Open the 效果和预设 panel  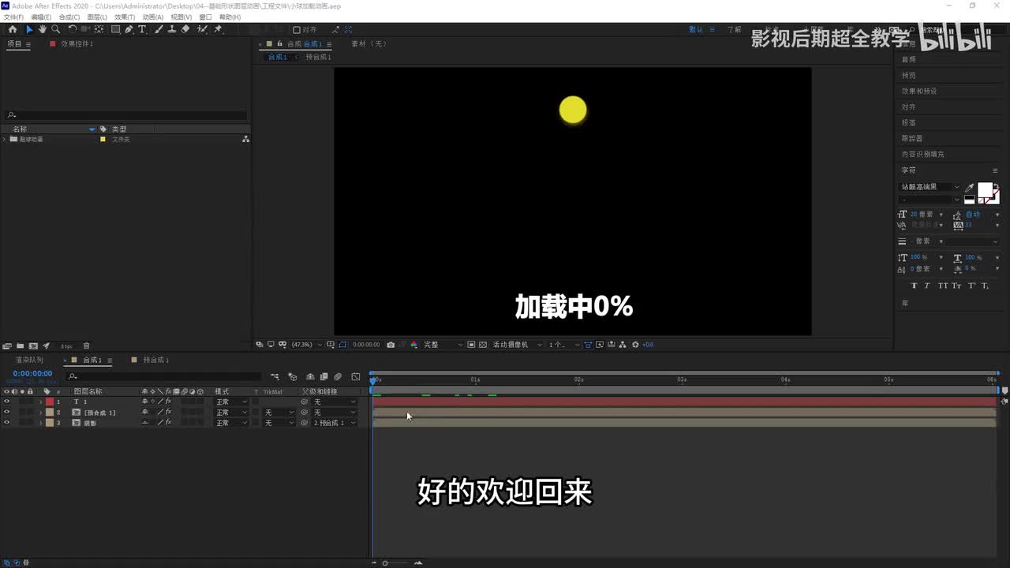click(919, 92)
